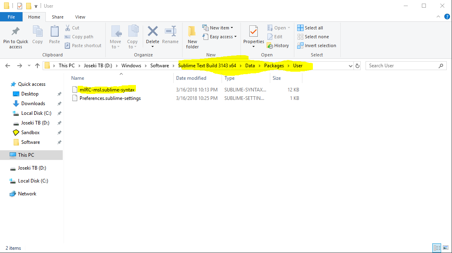Click Windows breadcrumb in address bar
The width and height of the screenshot is (452, 253).
[131, 66]
